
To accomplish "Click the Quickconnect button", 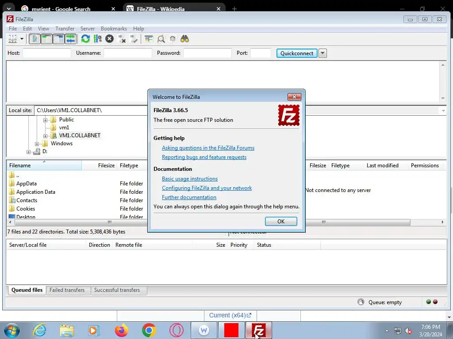I will [297, 53].
